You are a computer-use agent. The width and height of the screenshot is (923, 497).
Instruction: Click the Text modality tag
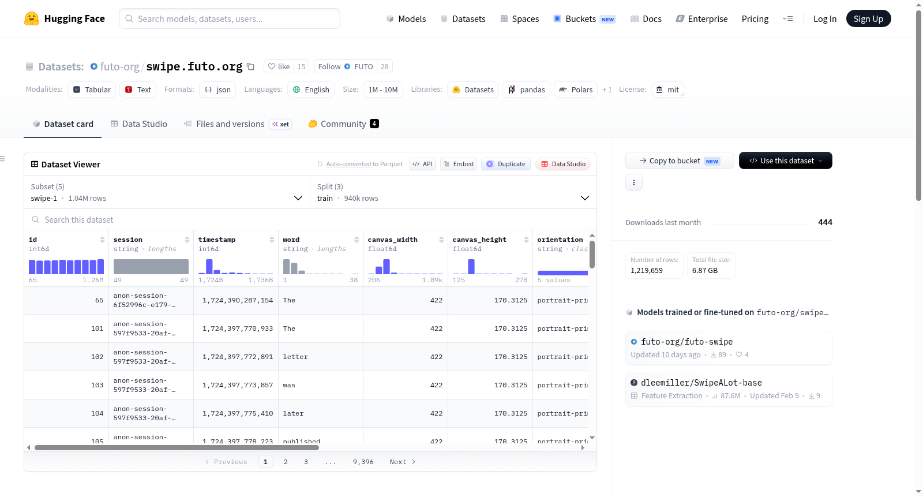[x=138, y=89]
